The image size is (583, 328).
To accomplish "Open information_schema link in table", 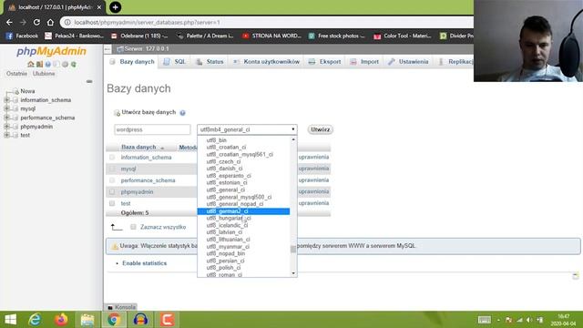I will pyautogui.click(x=146, y=158).
